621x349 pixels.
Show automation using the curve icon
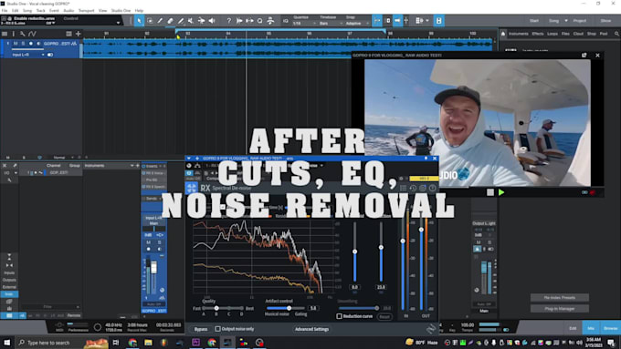point(32,34)
